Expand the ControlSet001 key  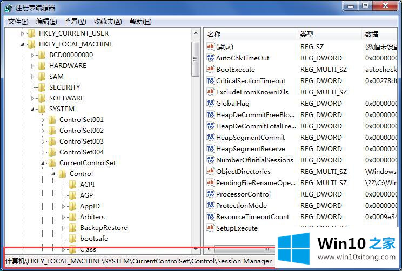tap(43, 120)
